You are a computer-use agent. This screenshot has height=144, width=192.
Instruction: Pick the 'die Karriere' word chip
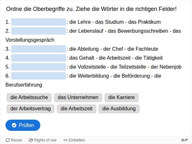coord(121,97)
